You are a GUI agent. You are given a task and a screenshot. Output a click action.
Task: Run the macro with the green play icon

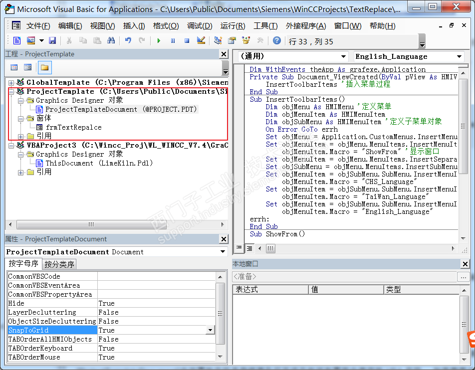pyautogui.click(x=159, y=41)
